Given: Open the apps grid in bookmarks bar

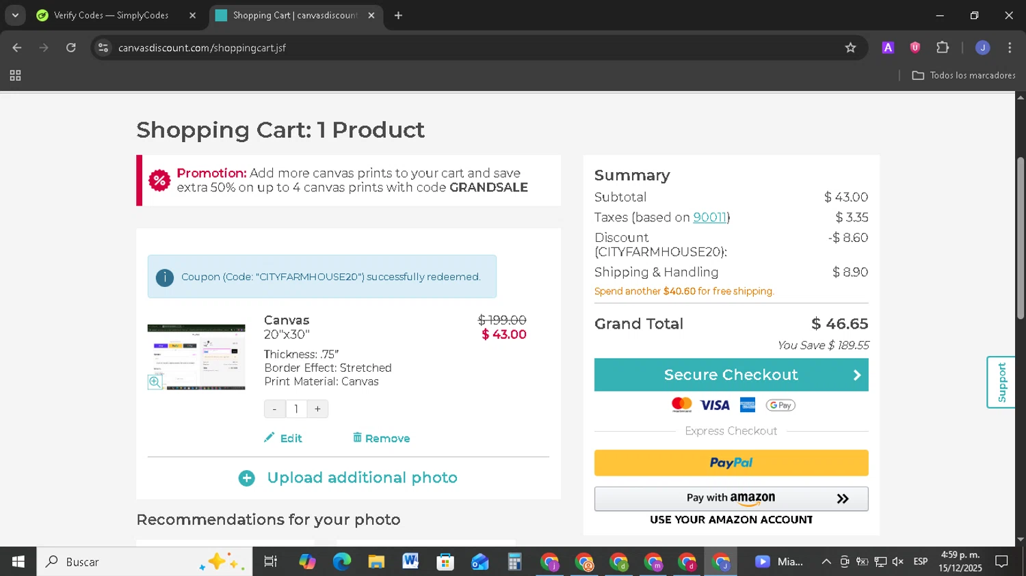Looking at the screenshot, I should (15, 76).
